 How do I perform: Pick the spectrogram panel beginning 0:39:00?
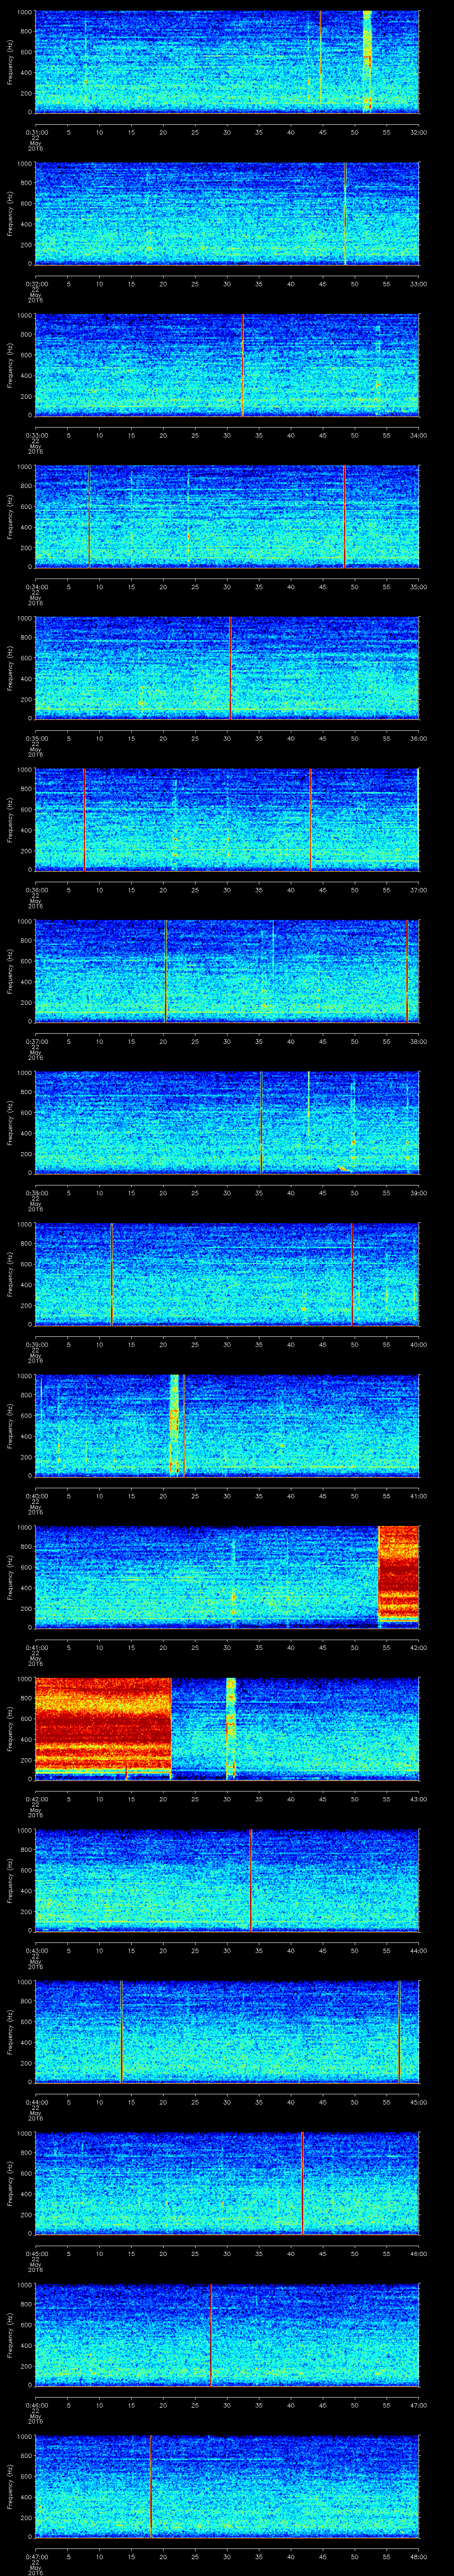(227, 1274)
